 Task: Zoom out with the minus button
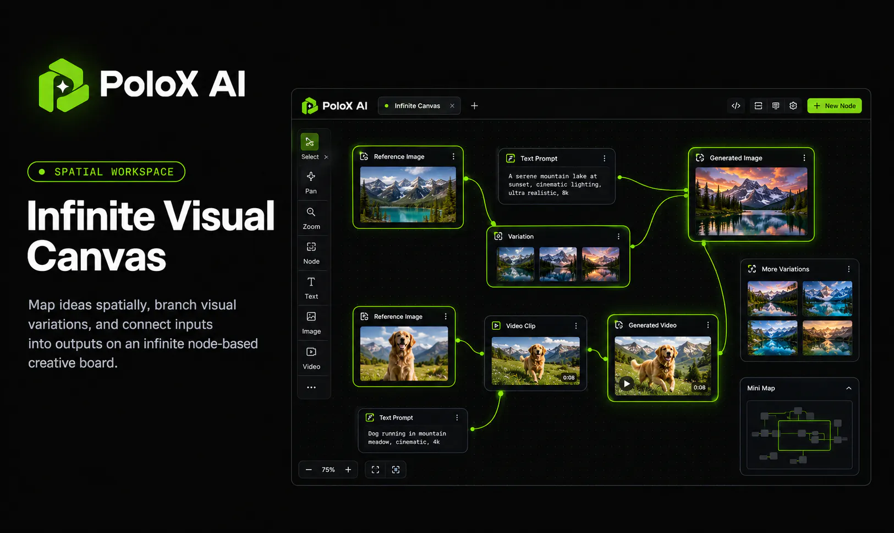(309, 470)
